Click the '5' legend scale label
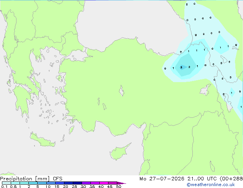Screen dimensions: 243x188 [x=38, y=186]
